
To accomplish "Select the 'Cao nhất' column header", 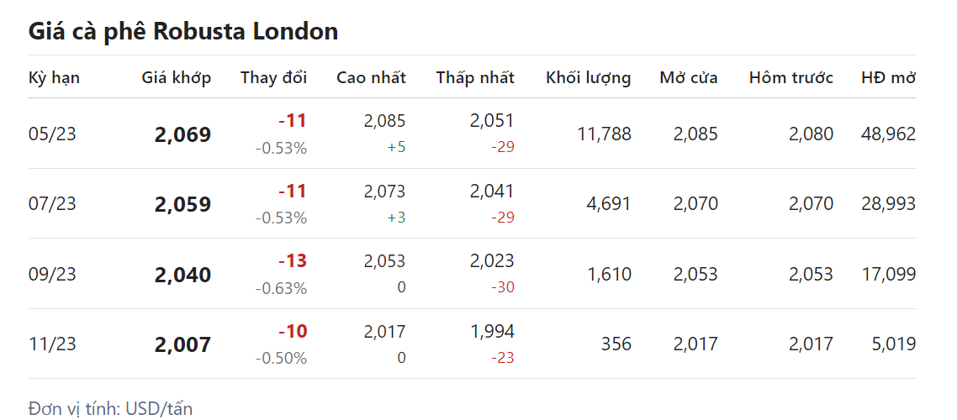I will pos(371,78).
